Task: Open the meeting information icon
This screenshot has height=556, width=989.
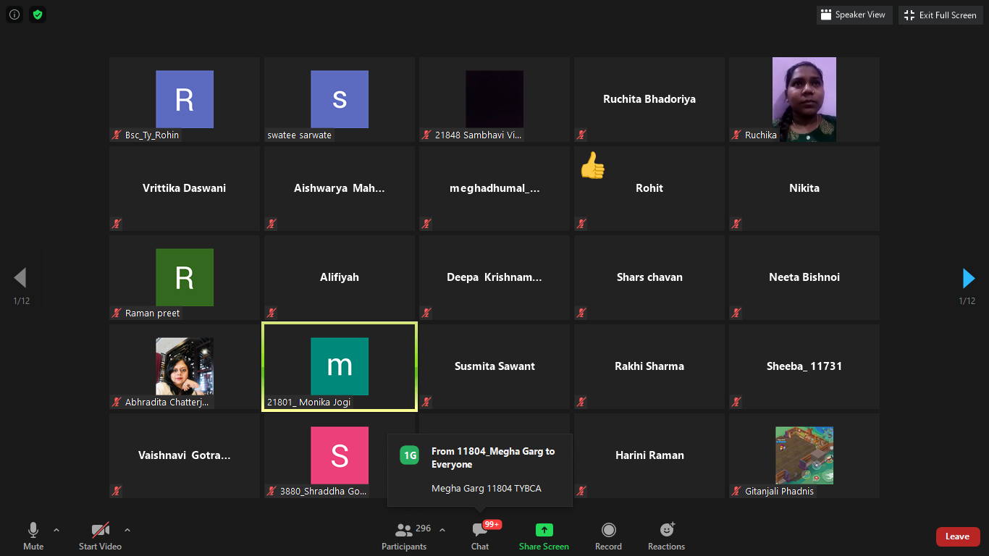Action: coord(14,14)
